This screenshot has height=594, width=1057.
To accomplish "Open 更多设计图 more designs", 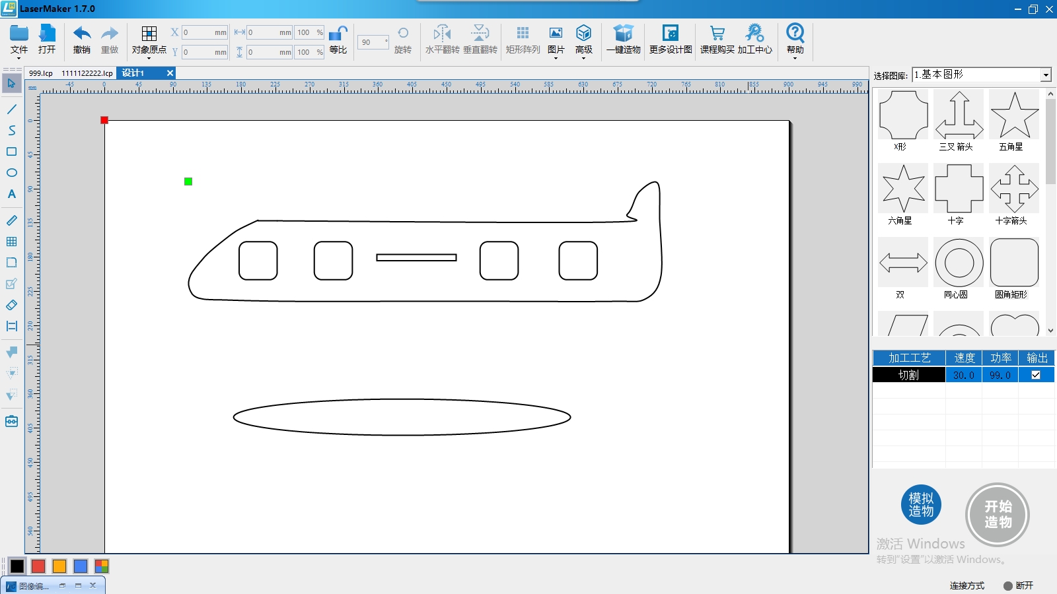I will (671, 40).
